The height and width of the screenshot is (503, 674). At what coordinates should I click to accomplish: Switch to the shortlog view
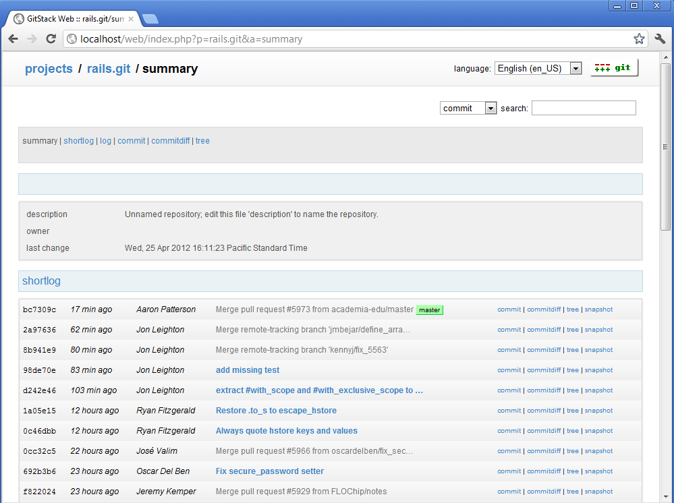click(79, 141)
